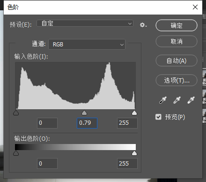The height and width of the screenshot is (182, 206).
Task: Click the histogram display area
Action: click(75, 86)
